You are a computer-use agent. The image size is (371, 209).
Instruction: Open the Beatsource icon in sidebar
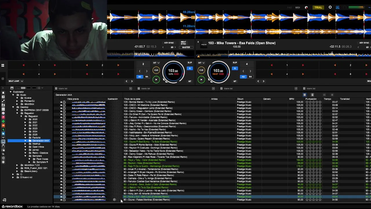pos(3,133)
